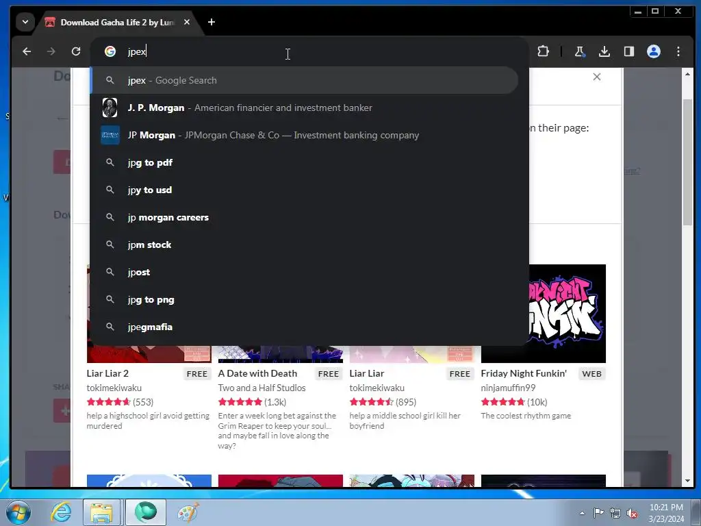Close the Download Gacha Life 2 tab
The height and width of the screenshot is (526, 701).
(x=187, y=22)
